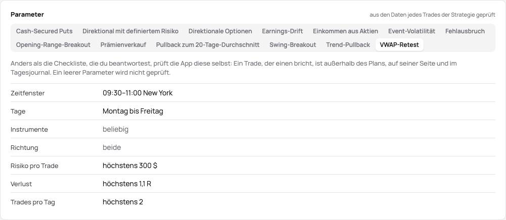Click the Richtung row label
Image resolution: width=506 pixels, height=220 pixels.
click(x=24, y=148)
